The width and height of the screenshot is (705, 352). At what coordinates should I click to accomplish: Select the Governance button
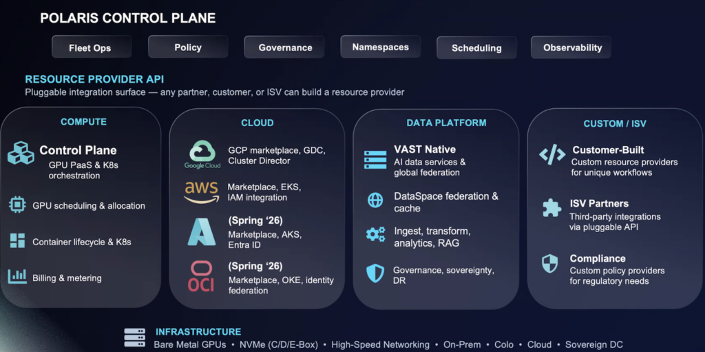tap(285, 48)
